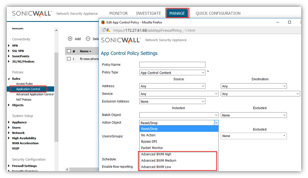Click the popup URL address bar

[x=154, y=30]
